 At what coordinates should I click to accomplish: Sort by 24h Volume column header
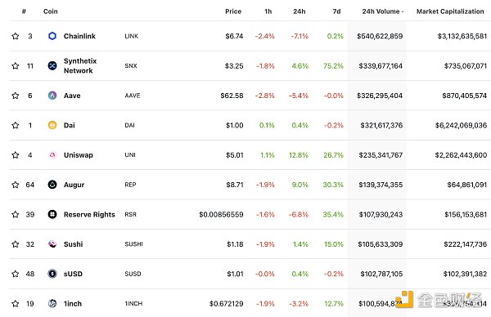(x=383, y=11)
